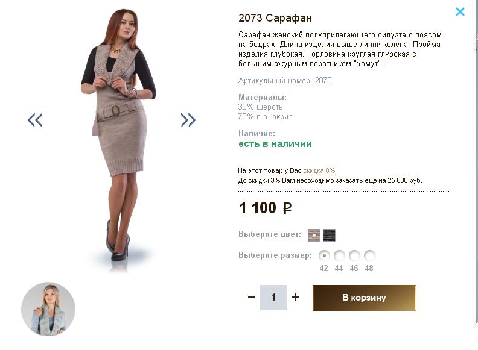Choose the black color swatch
The image size is (478, 350).
[329, 235]
